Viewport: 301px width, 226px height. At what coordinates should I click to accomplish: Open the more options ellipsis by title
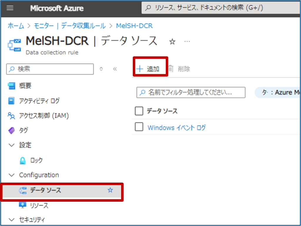pos(187,42)
